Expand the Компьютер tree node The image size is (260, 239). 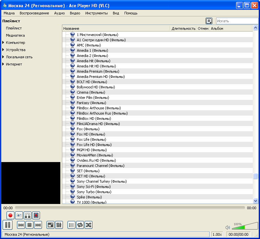point(3,43)
